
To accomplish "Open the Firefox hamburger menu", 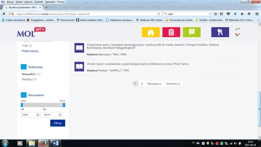I will 257,14.
